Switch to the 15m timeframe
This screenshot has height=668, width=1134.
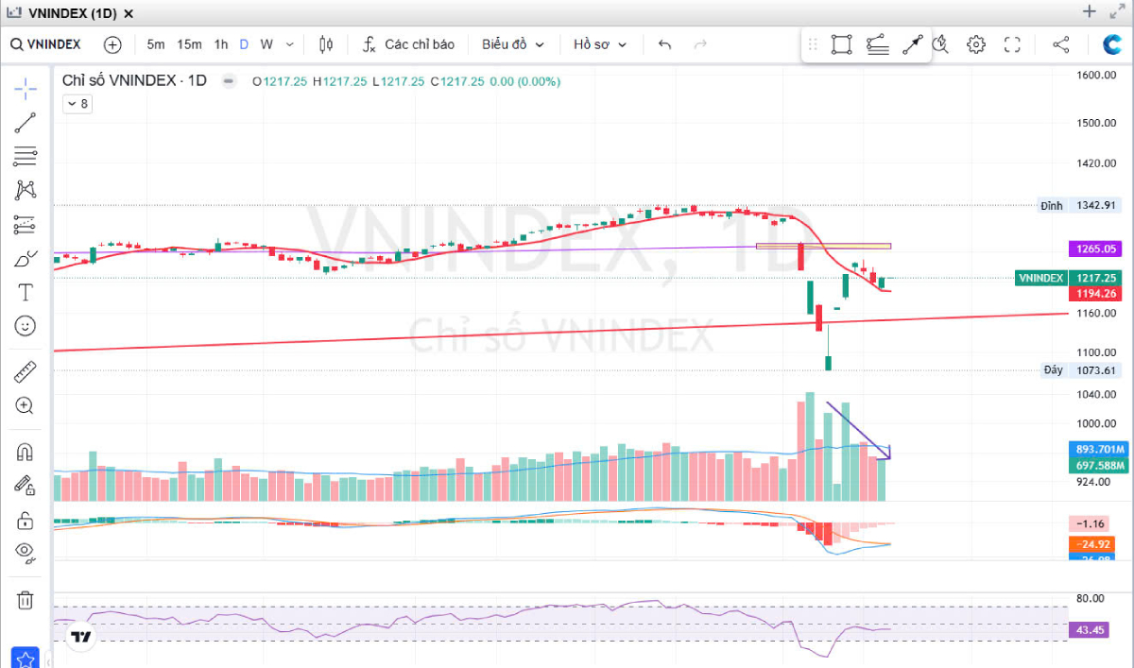pos(189,44)
